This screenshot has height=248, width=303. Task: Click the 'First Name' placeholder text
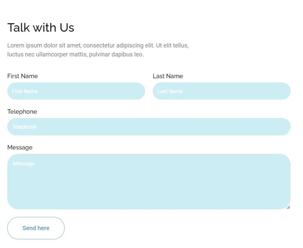click(25, 91)
